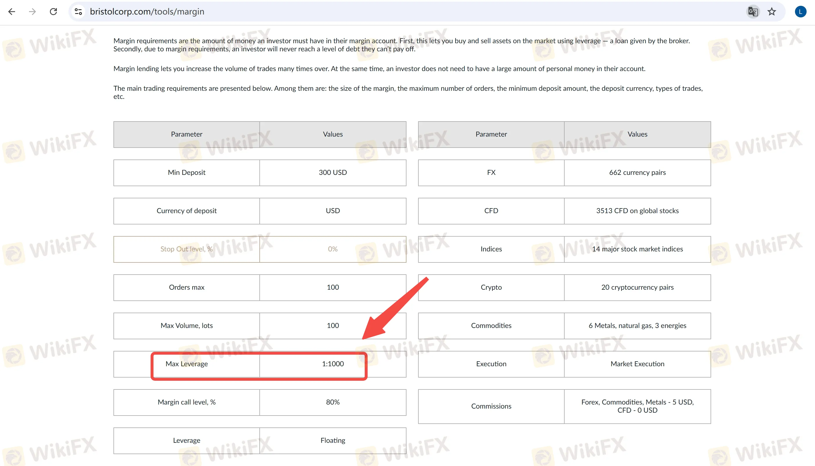Click the translate page icon
Image resolution: width=815 pixels, height=466 pixels.
point(753,12)
